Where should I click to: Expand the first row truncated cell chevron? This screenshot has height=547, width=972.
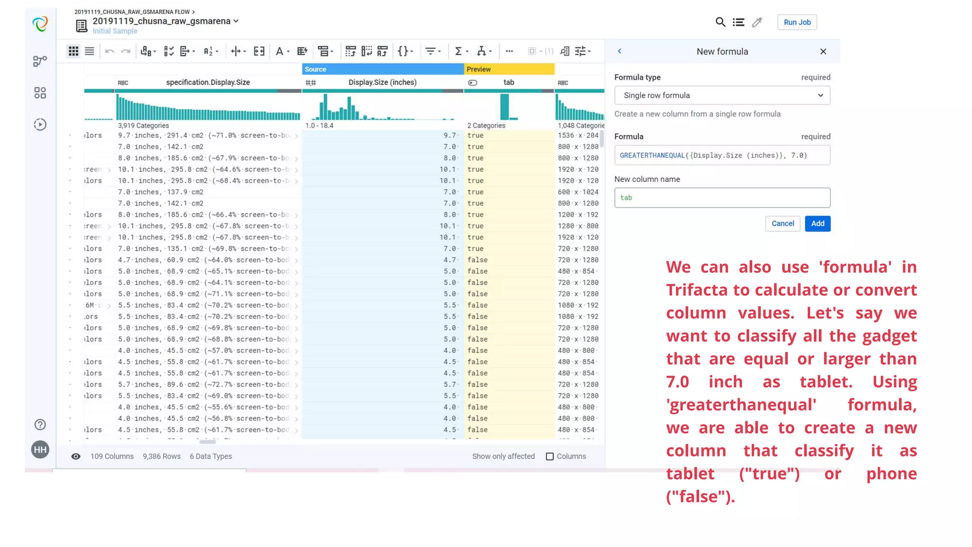coord(296,136)
